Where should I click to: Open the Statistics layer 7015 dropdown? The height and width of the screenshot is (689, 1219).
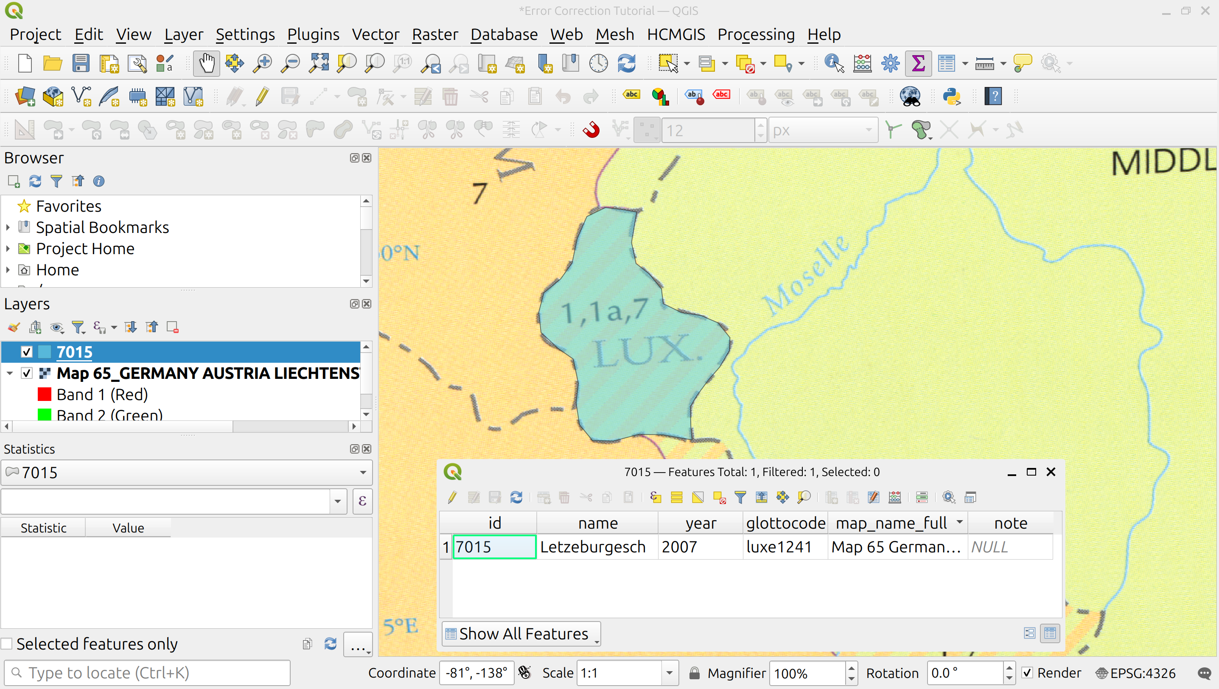(x=363, y=472)
